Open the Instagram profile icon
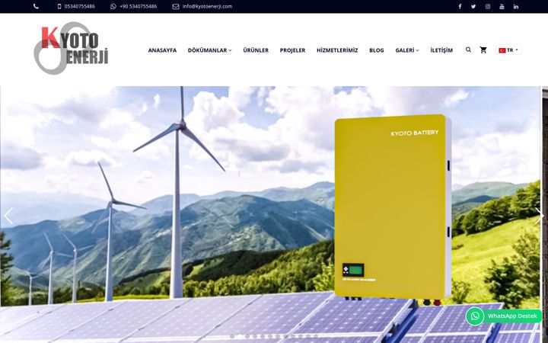The width and height of the screenshot is (548, 343). tap(488, 6)
